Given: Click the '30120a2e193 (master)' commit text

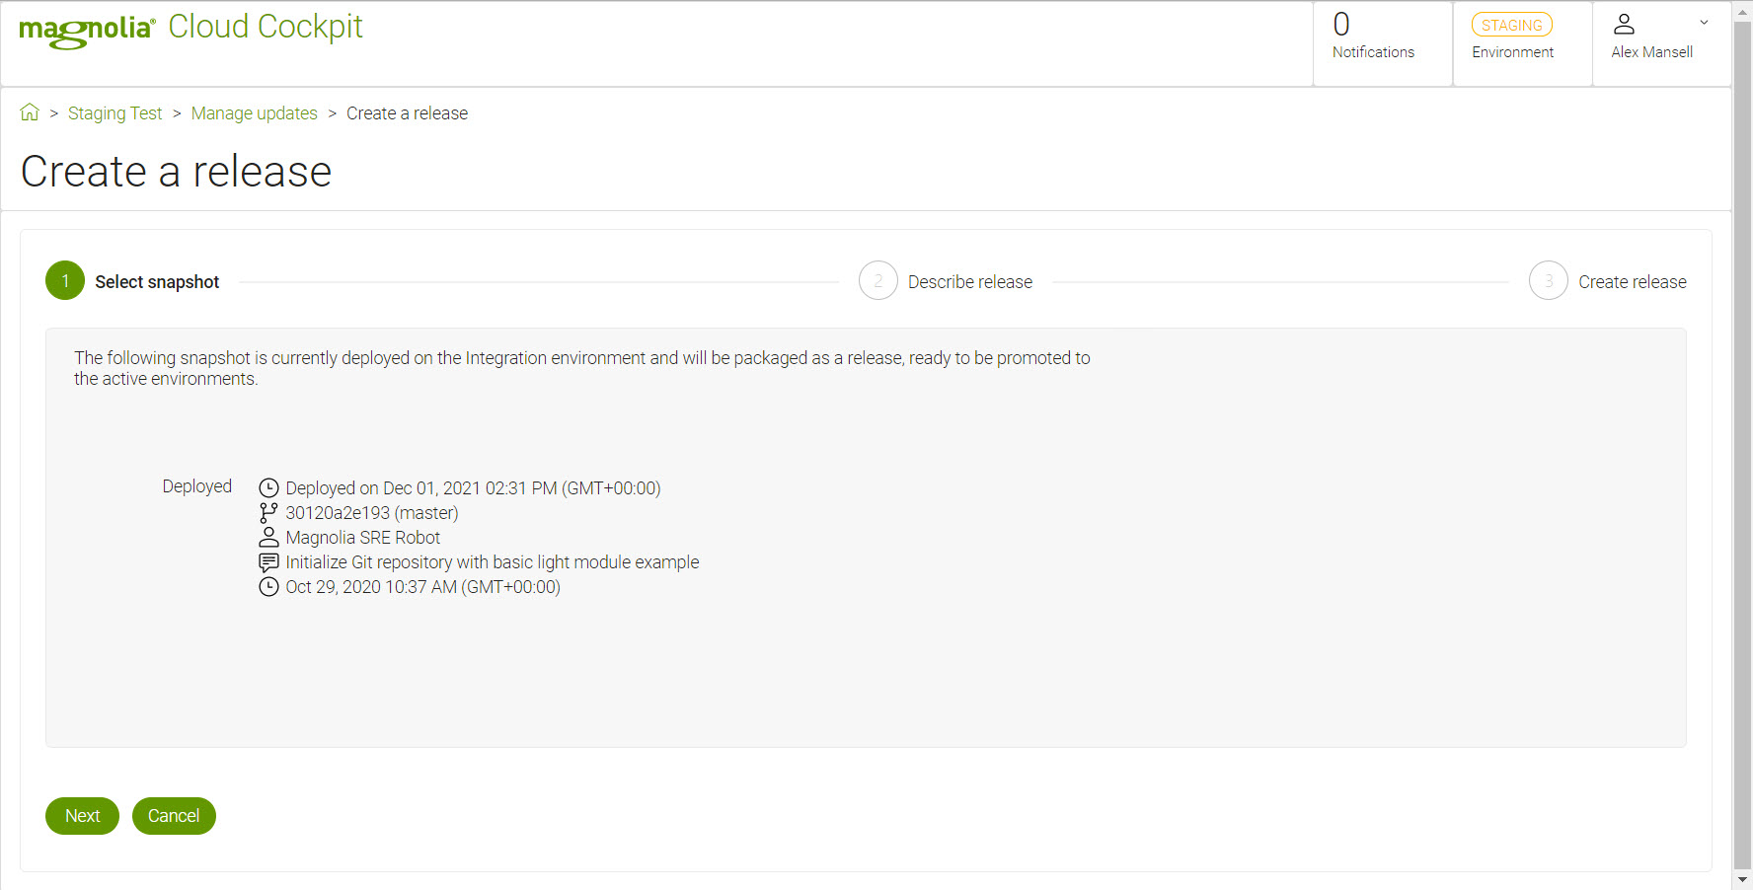Looking at the screenshot, I should [x=372, y=513].
